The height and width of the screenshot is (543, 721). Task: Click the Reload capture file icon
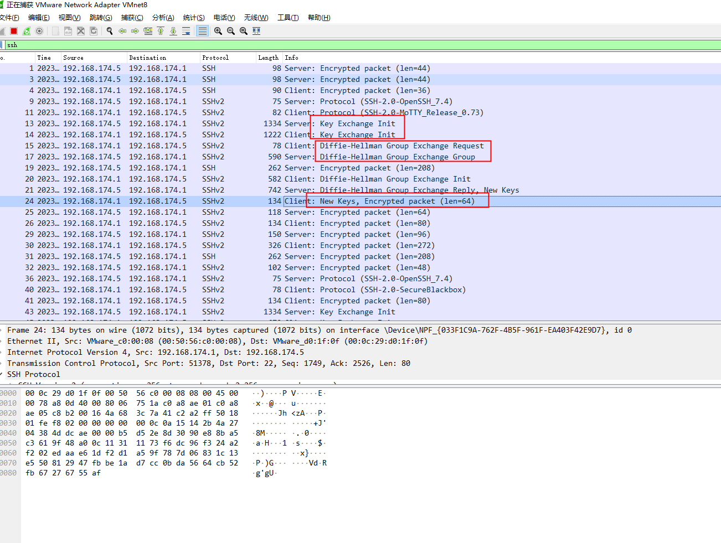[x=94, y=31]
